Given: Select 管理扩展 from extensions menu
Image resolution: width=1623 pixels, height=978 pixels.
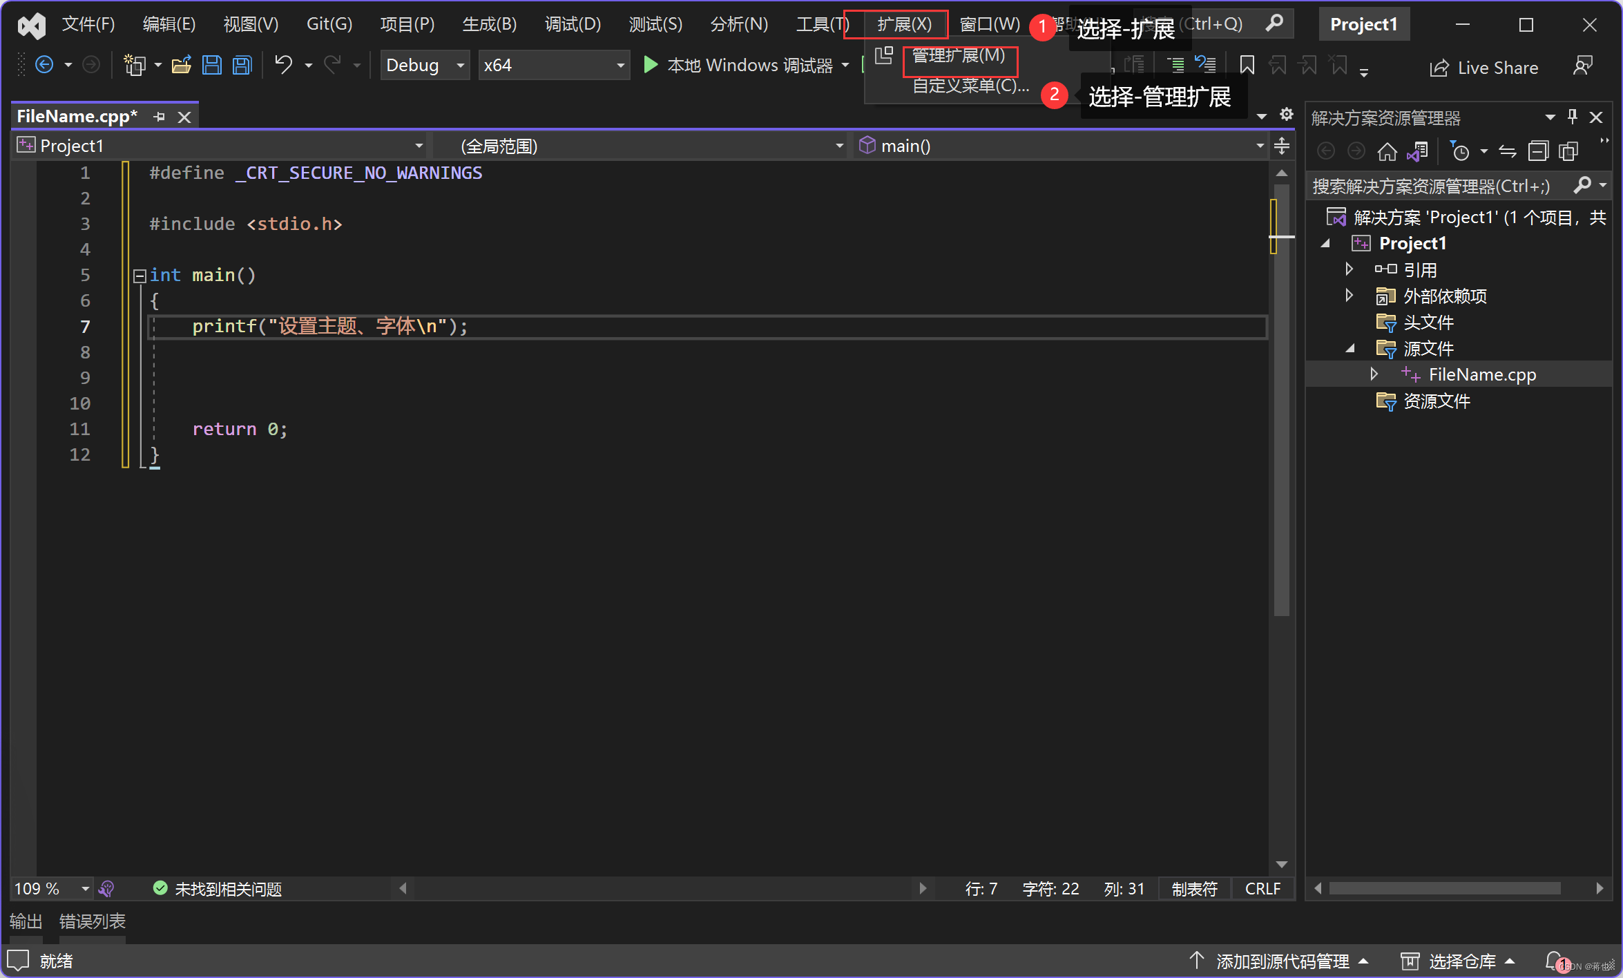Looking at the screenshot, I should point(955,56).
